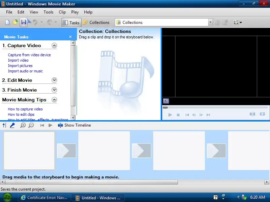The width and height of the screenshot is (270, 202).
Task: Click the Split Clip icon
Action: (x=252, y=114)
